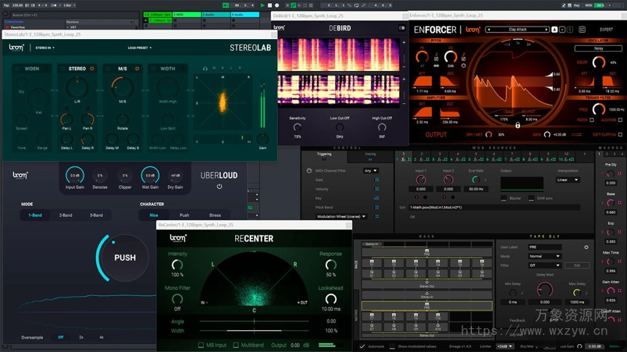Image resolution: width=627 pixels, height=352 pixels.
Task: Enable the MS Input checkbox in ReCenter
Action: [x=201, y=344]
